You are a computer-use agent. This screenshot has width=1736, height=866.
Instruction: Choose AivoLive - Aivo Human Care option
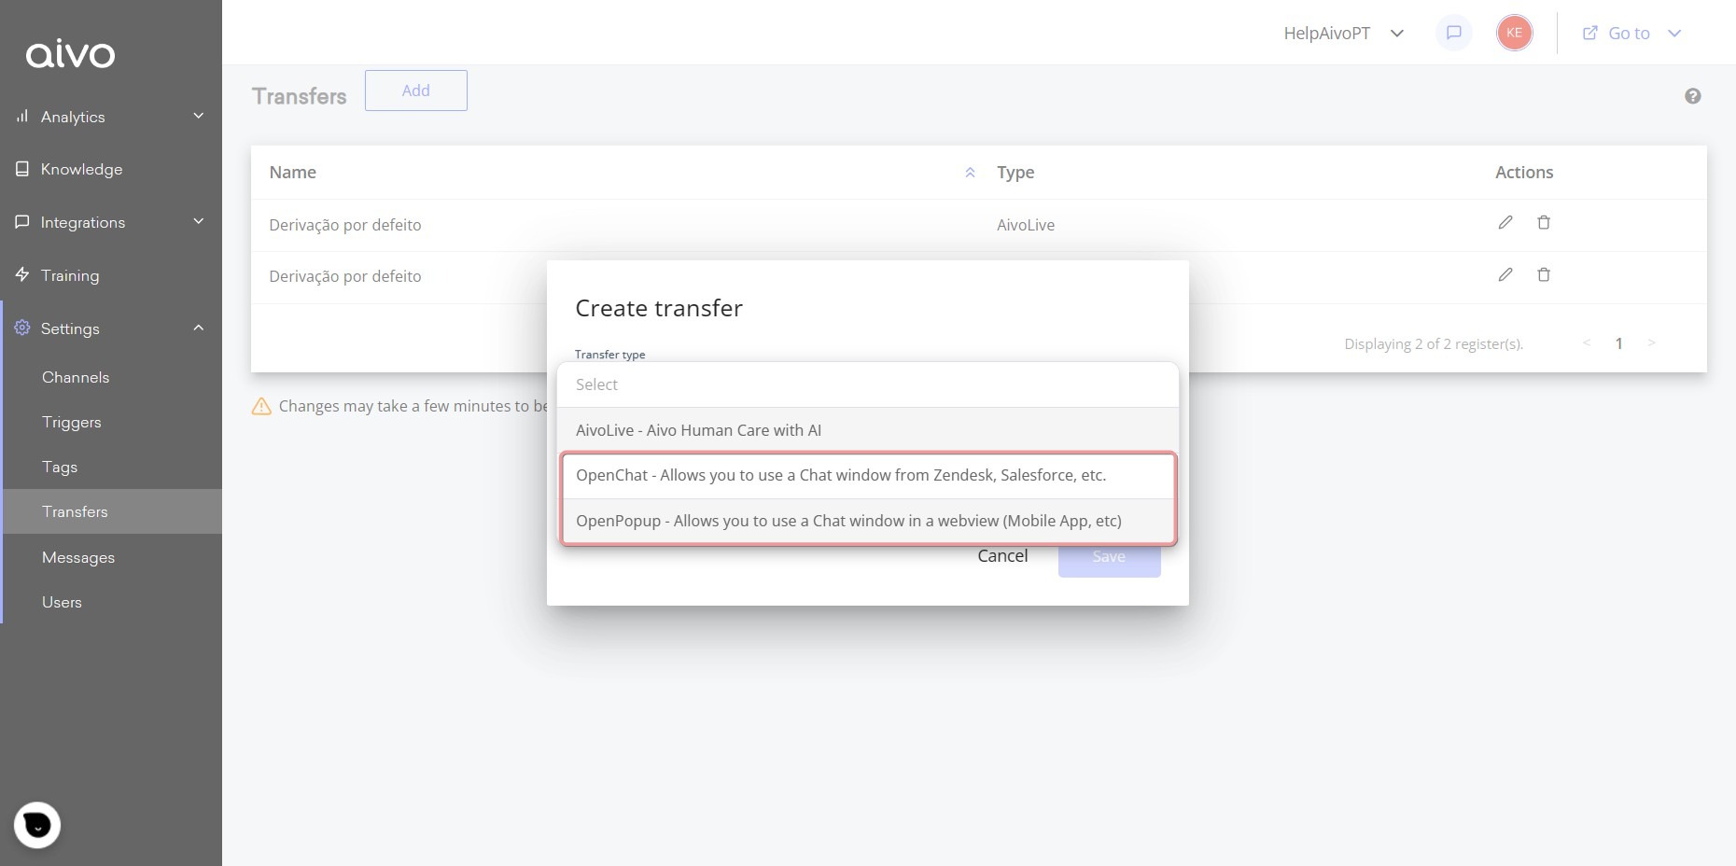[x=868, y=430]
